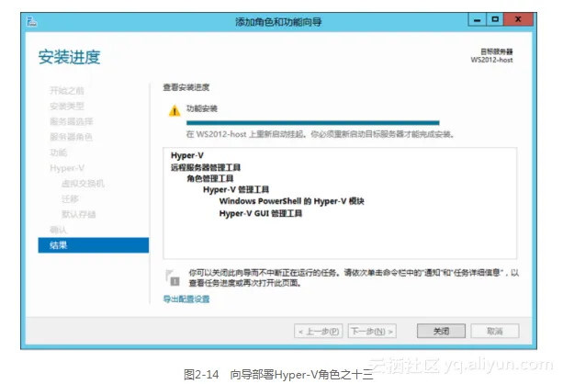The width and height of the screenshot is (563, 384).
Task: Select the 虚拟交换机 sub-step
Action: click(83, 183)
